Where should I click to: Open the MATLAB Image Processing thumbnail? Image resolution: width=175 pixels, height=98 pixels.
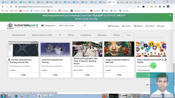click(x=119, y=49)
